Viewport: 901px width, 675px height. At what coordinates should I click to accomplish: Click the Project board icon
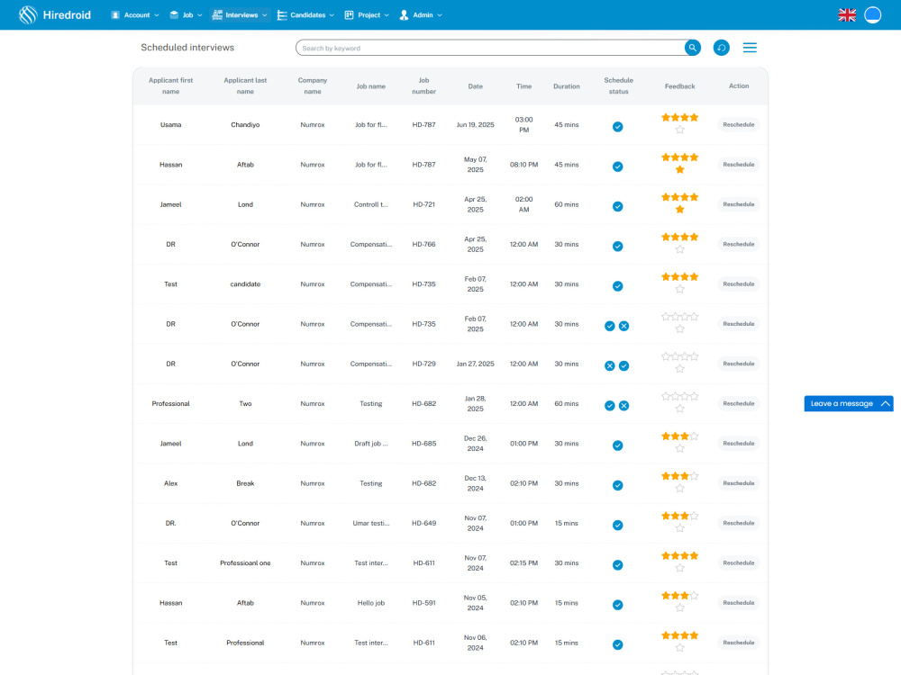[x=349, y=15]
